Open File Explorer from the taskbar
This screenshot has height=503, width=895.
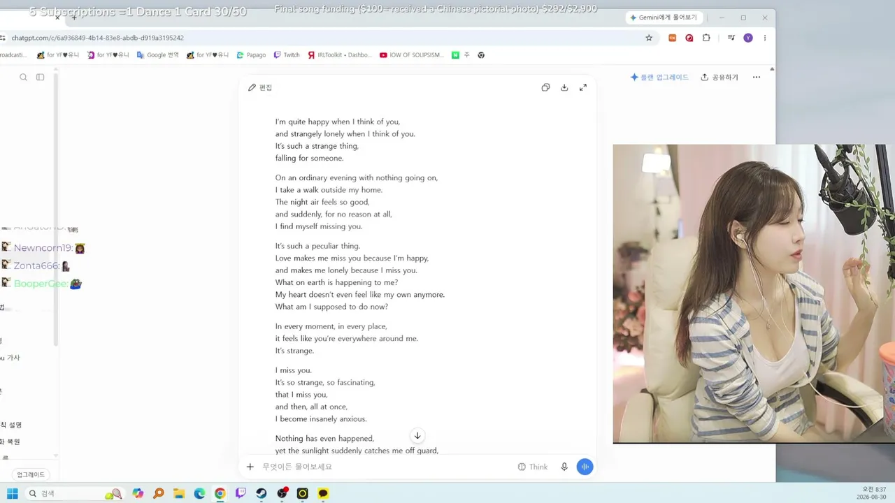coord(179,493)
